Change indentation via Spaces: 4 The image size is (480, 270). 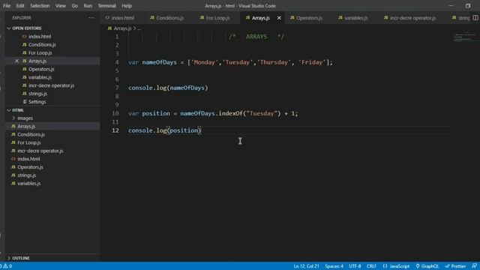point(334,266)
